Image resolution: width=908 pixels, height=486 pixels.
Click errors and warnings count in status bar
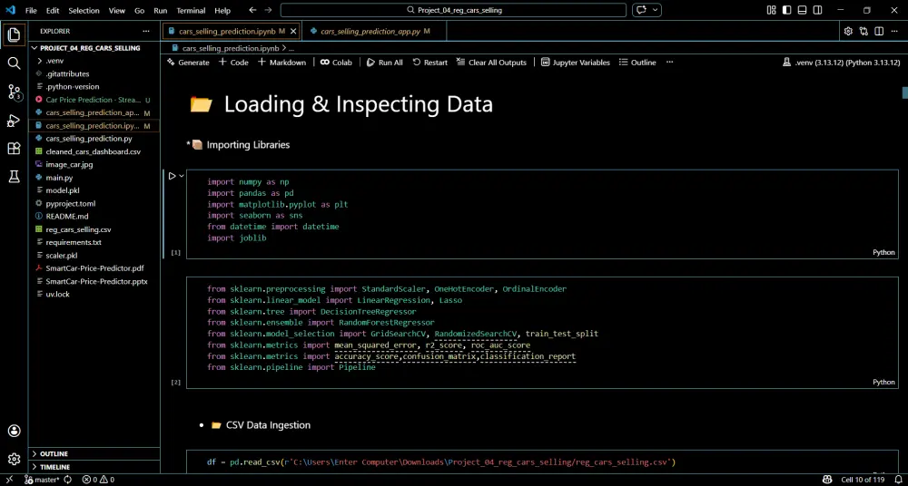[98, 480]
